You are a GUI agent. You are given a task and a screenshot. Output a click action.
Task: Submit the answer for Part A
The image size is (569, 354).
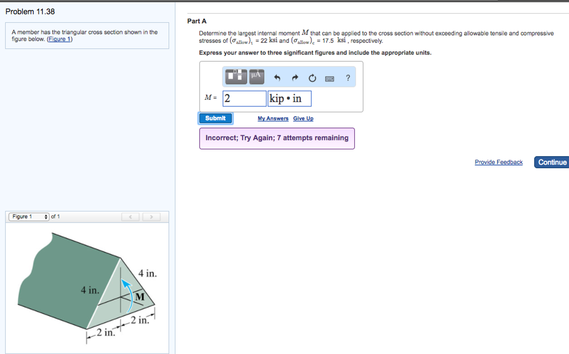click(x=216, y=118)
